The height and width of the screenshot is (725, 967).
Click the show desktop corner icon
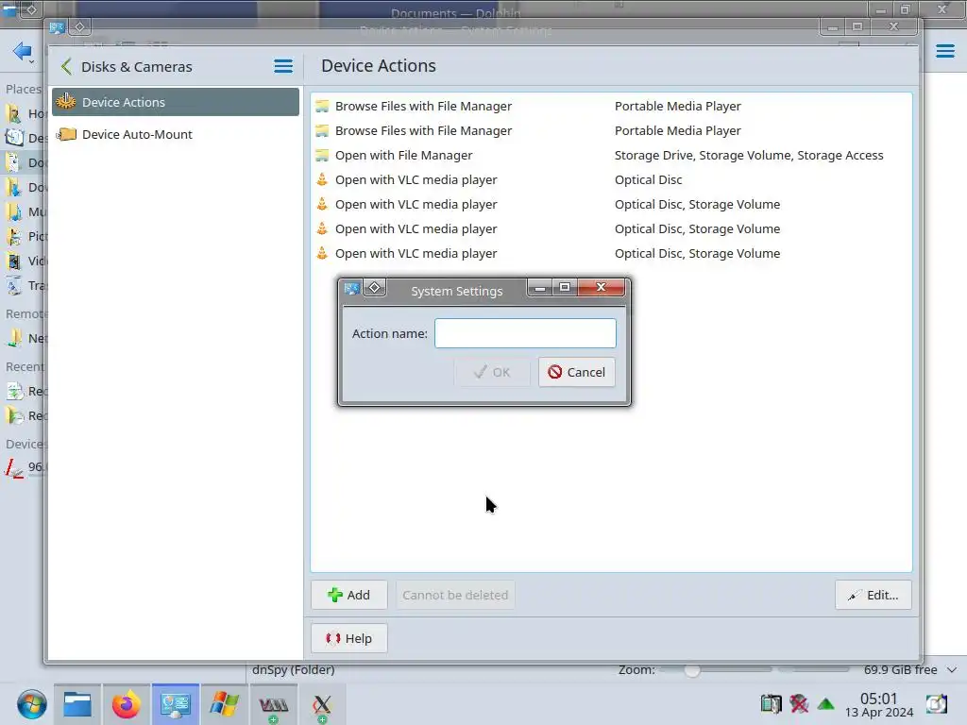[x=936, y=703]
